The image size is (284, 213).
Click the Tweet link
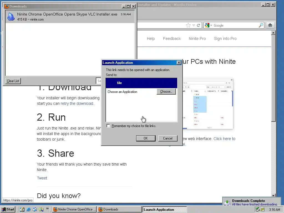click(x=42, y=178)
